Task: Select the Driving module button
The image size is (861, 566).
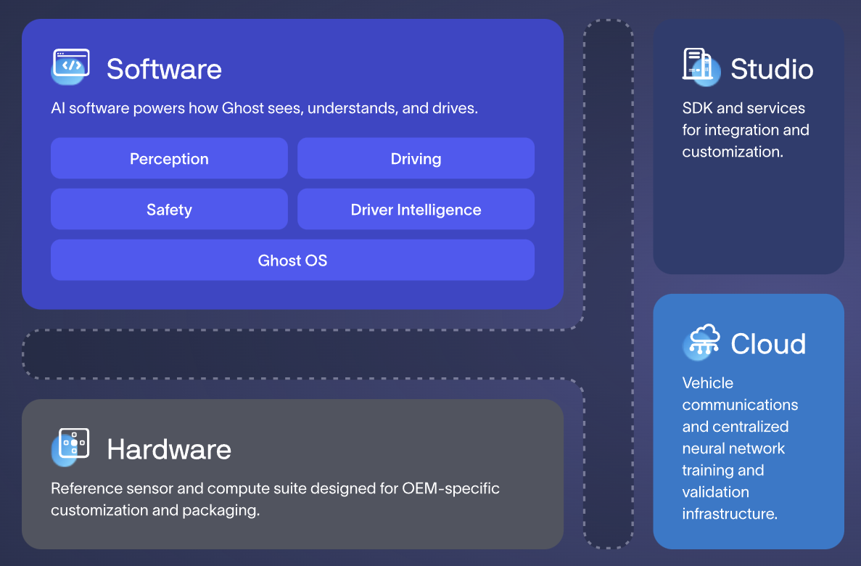Action: (416, 158)
